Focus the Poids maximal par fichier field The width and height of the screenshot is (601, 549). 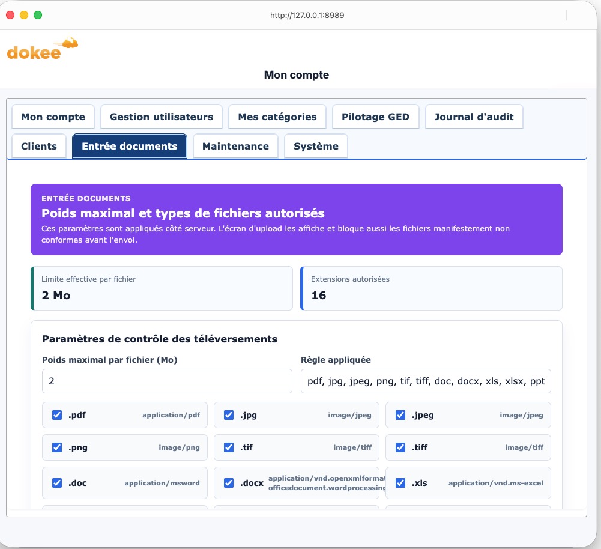pyautogui.click(x=167, y=381)
